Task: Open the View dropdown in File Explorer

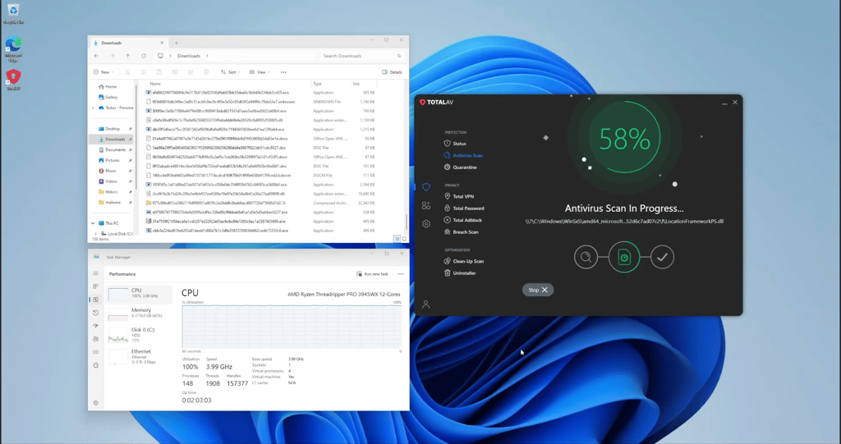Action: [259, 72]
